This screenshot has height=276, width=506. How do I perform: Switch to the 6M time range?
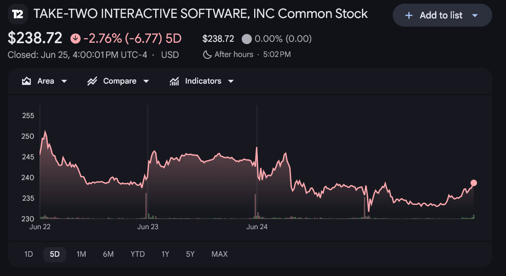click(x=108, y=254)
